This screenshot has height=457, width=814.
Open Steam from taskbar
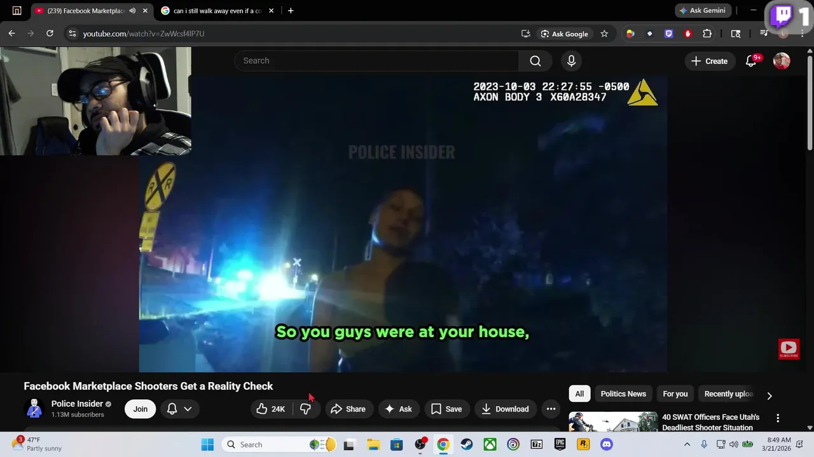point(467,444)
